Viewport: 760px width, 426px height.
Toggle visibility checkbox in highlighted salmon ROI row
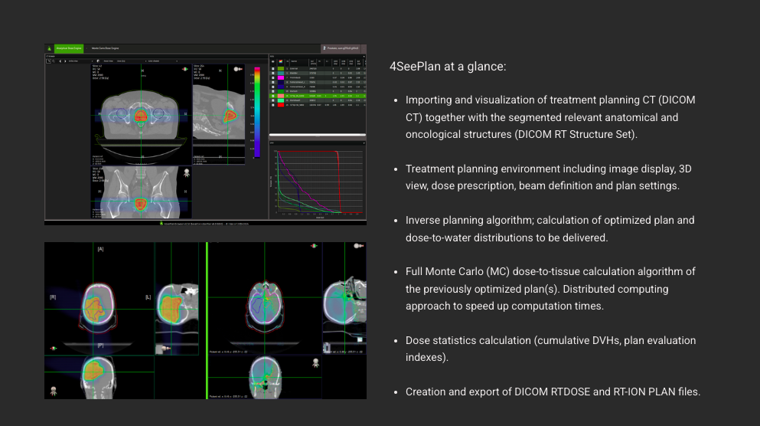click(273, 96)
